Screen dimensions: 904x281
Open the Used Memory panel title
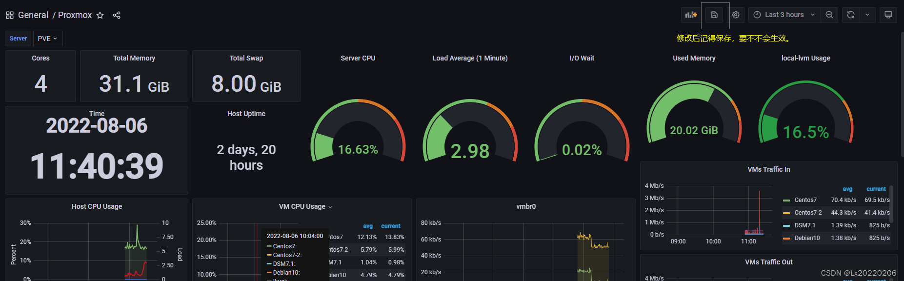(x=694, y=58)
